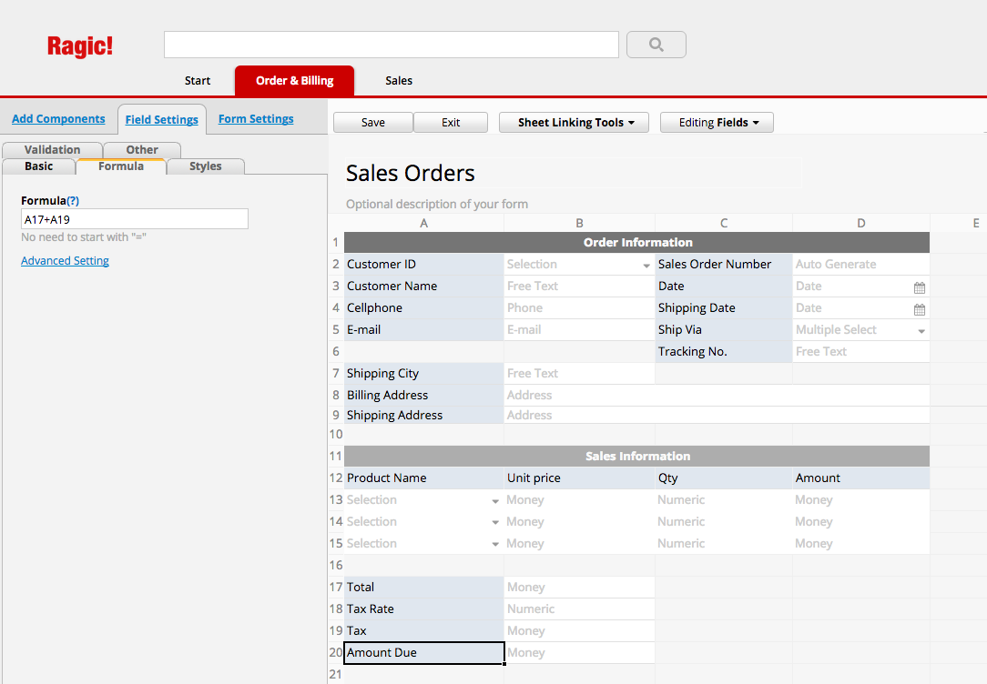Open the Editing Fields dropdown
The height and width of the screenshot is (684, 987).
pyautogui.click(x=717, y=122)
